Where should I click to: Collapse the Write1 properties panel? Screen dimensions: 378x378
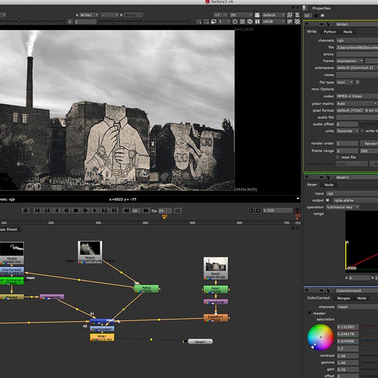(307, 24)
